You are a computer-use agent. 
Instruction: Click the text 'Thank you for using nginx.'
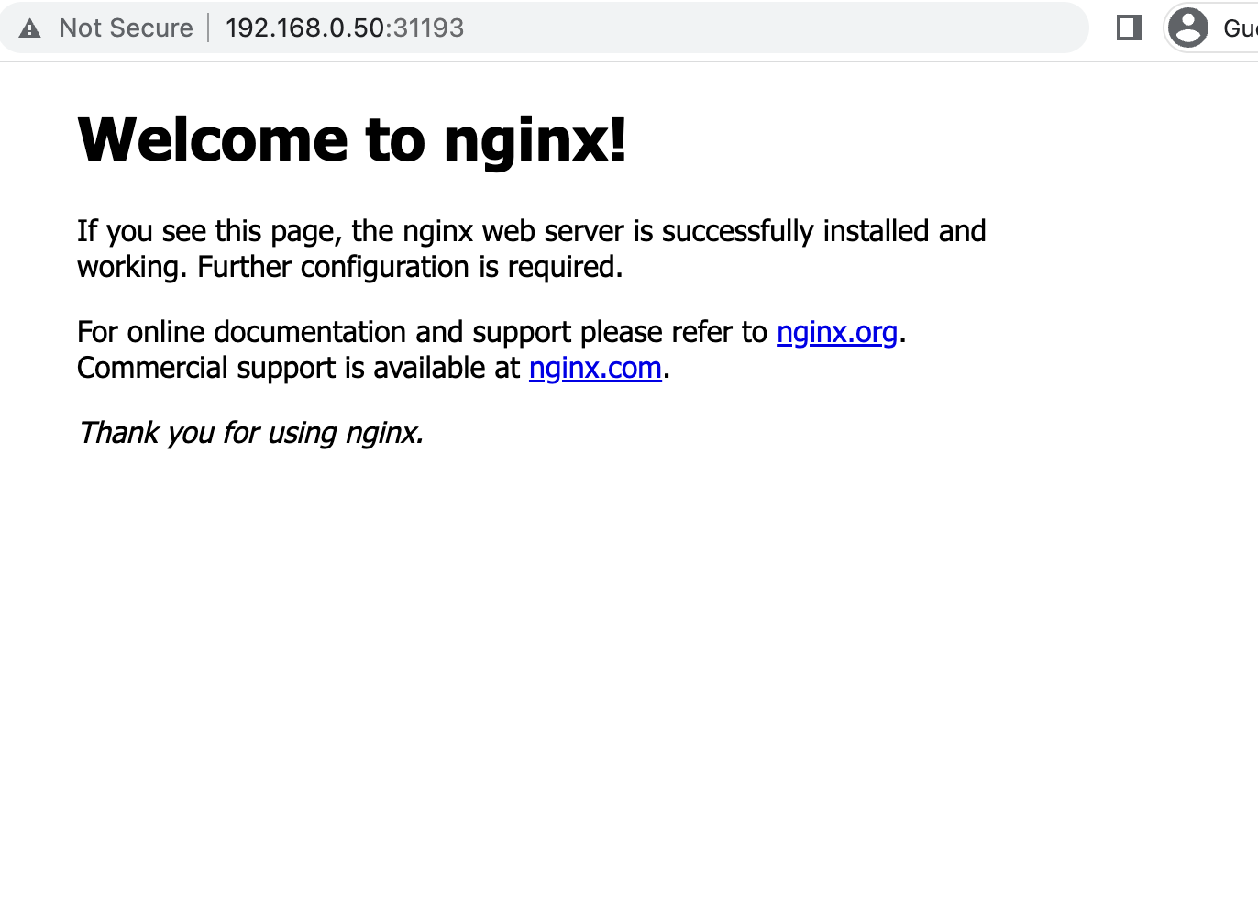pos(250,433)
